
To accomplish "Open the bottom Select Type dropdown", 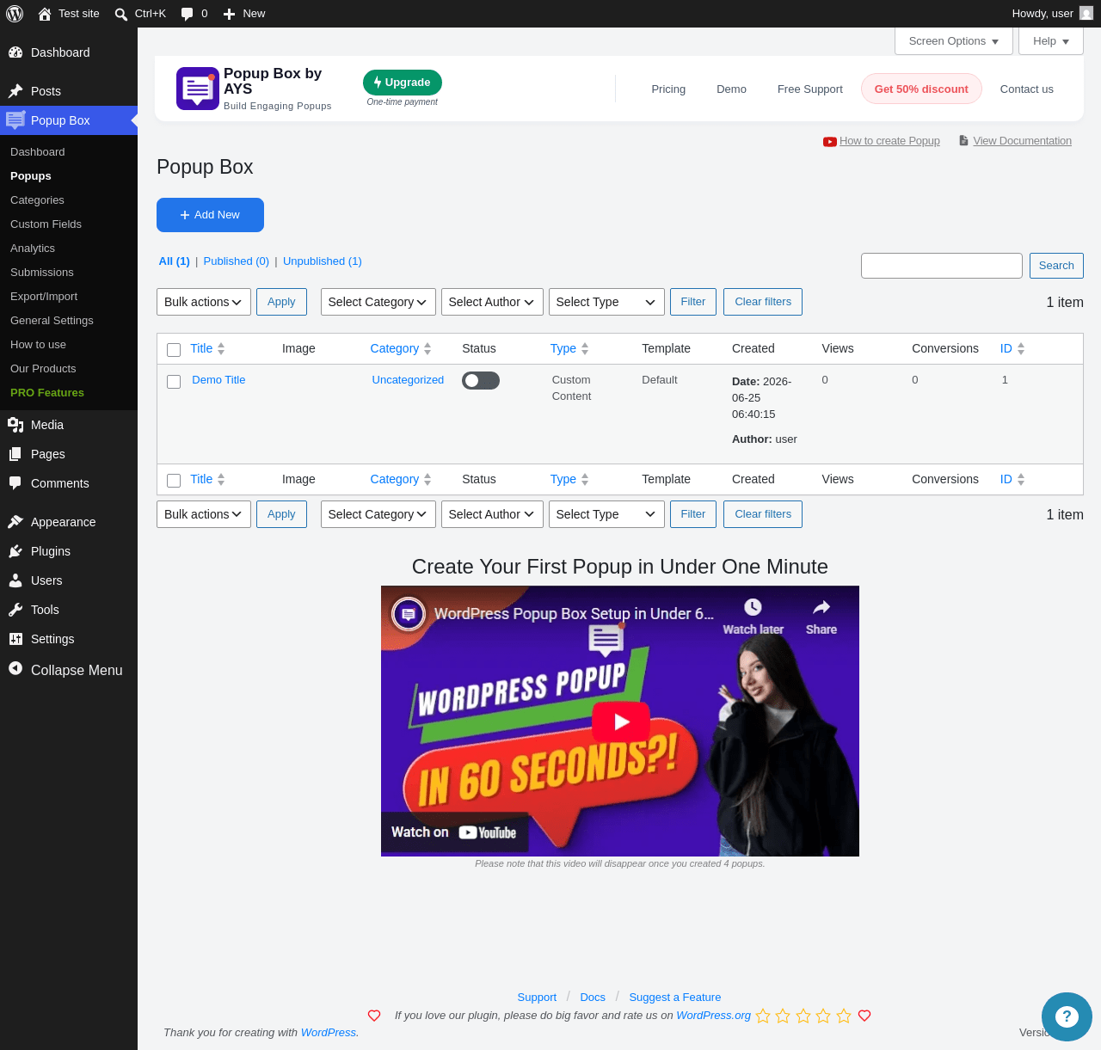I will (606, 514).
